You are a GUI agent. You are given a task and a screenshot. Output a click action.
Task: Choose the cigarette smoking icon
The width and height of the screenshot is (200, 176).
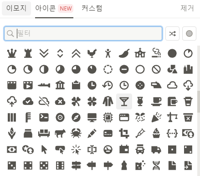tap(156, 53)
